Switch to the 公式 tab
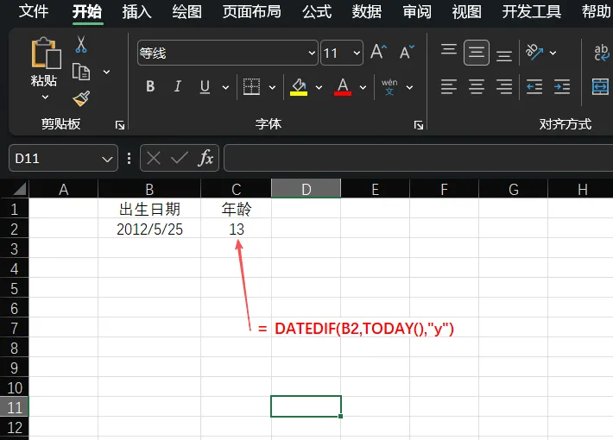This screenshot has height=440, width=613. tap(317, 11)
